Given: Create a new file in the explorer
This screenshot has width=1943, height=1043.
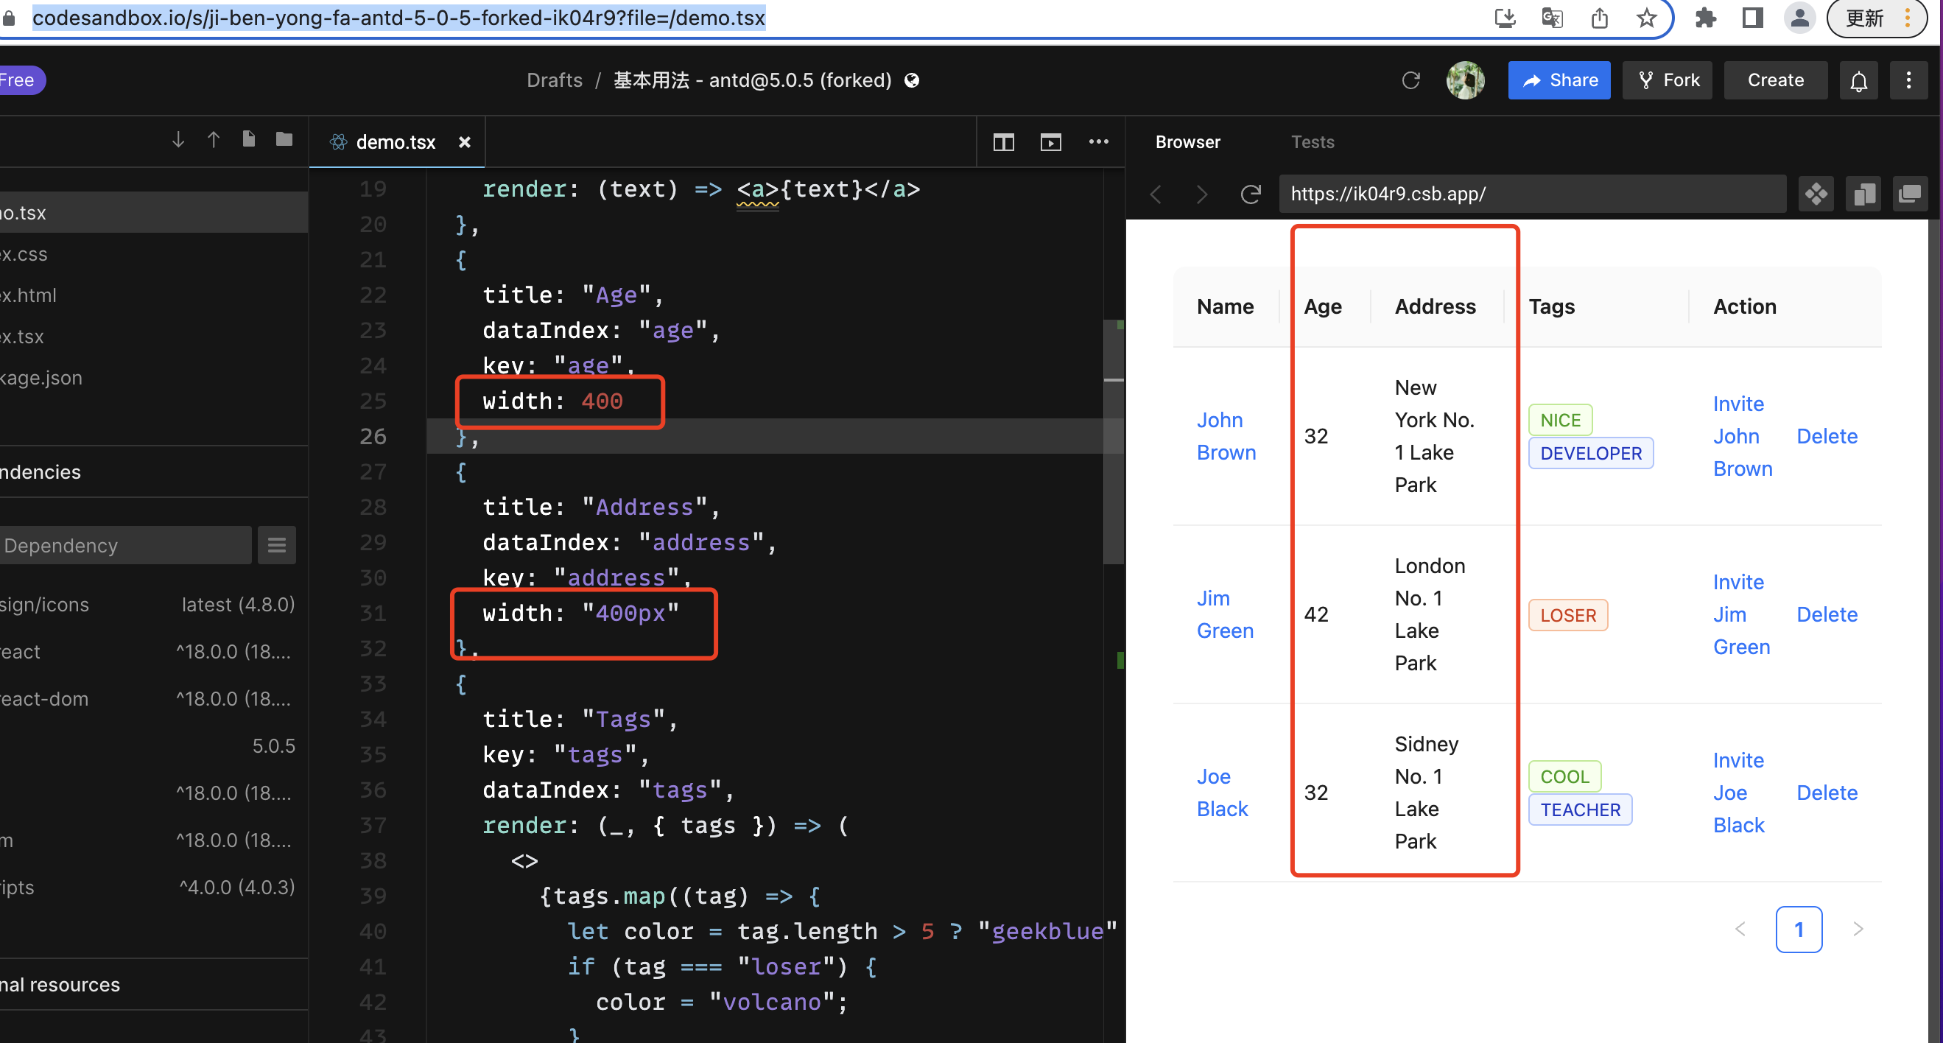Looking at the screenshot, I should (249, 139).
